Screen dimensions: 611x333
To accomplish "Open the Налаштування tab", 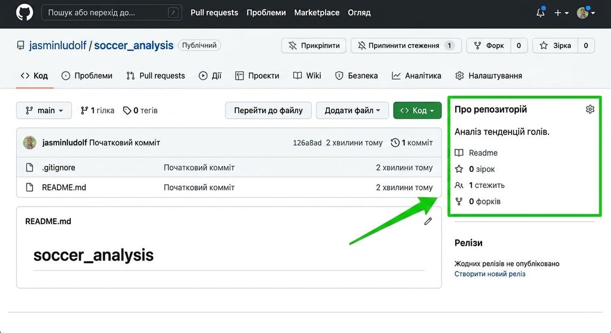I will [x=489, y=75].
